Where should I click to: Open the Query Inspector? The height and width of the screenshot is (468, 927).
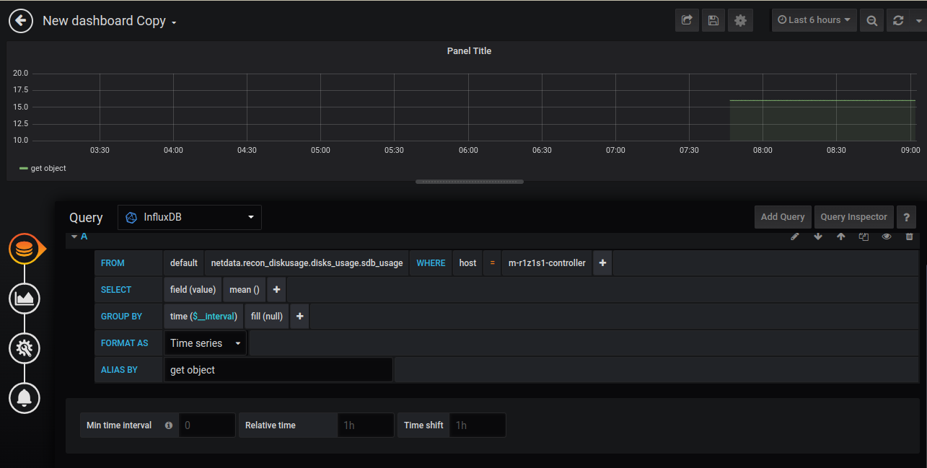point(853,217)
